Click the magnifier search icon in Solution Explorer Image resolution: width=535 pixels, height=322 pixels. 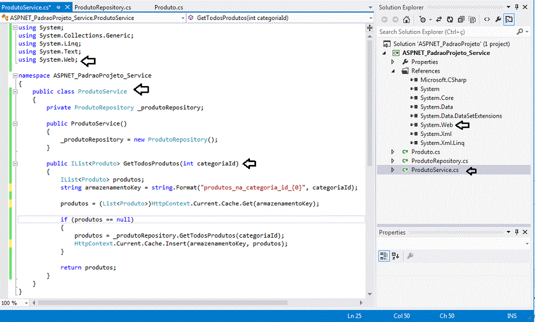click(x=519, y=32)
